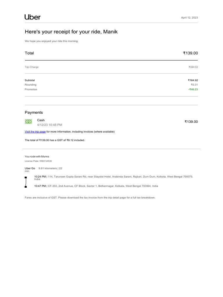Click the Uber logo
223x297 pixels.
33,17
